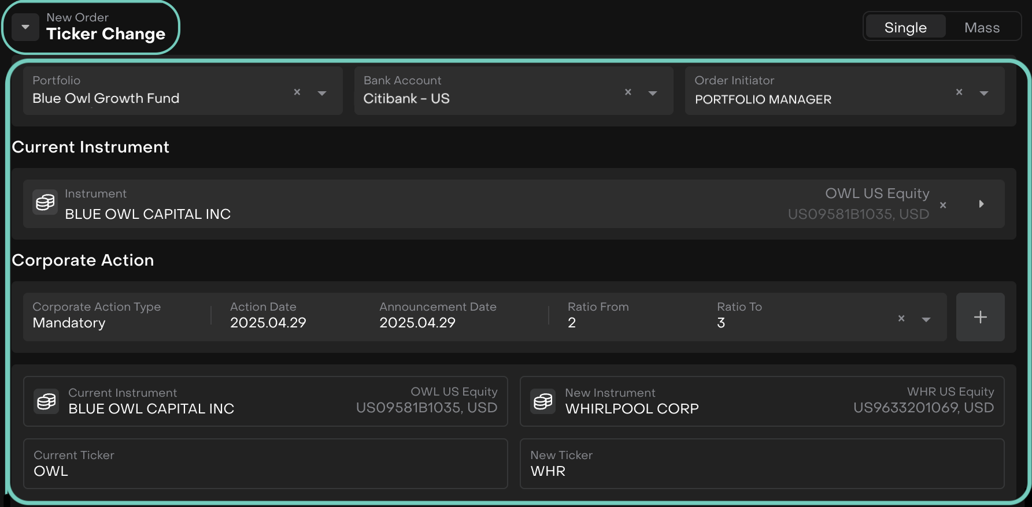Click the coin stack icon beside Instrument
1032x507 pixels.
pos(45,203)
